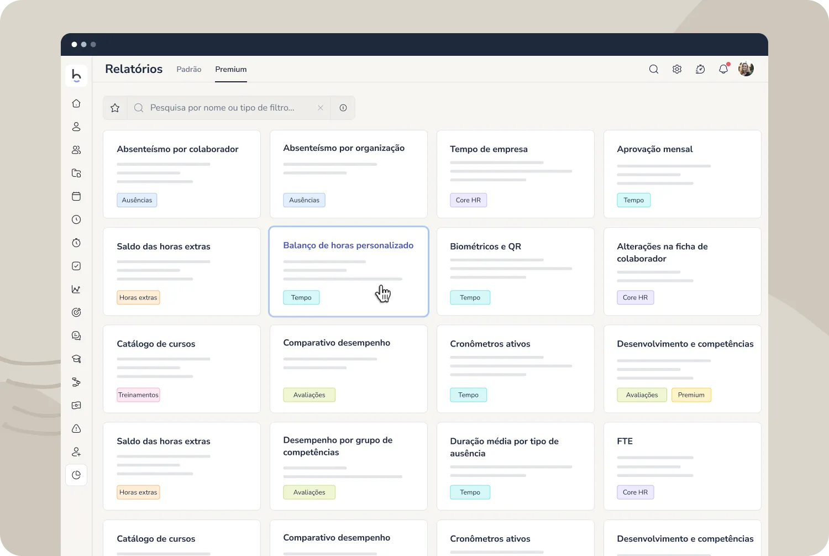Screen dimensions: 829x556
Task: Click the Ausências tag on Absenteísmo por colaborador
Action: (x=137, y=200)
